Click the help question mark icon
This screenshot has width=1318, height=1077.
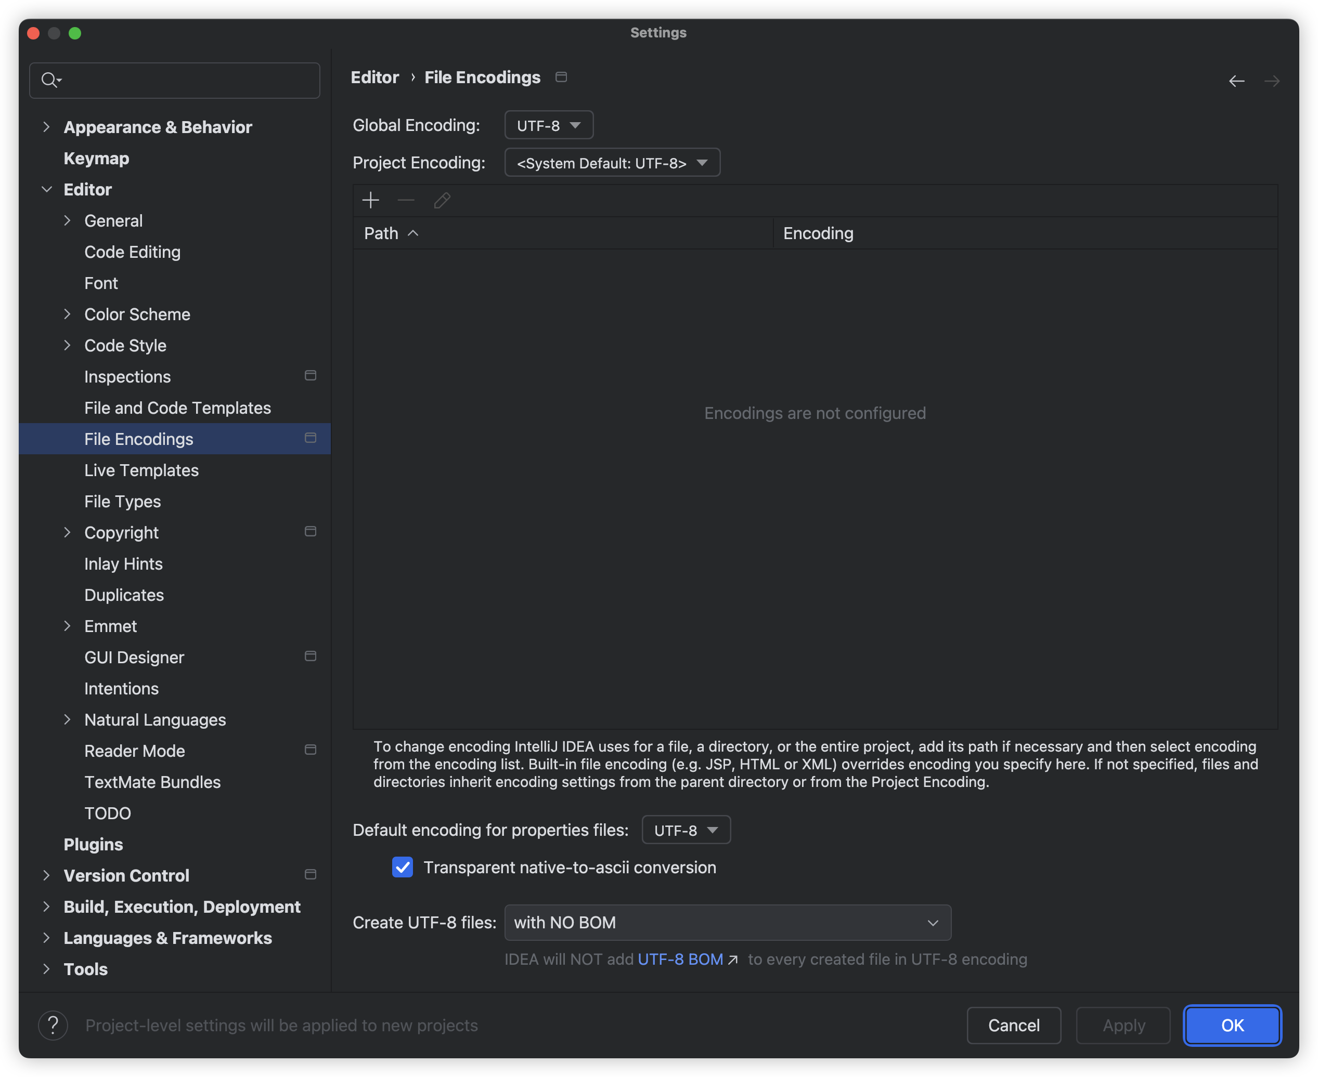point(54,1025)
